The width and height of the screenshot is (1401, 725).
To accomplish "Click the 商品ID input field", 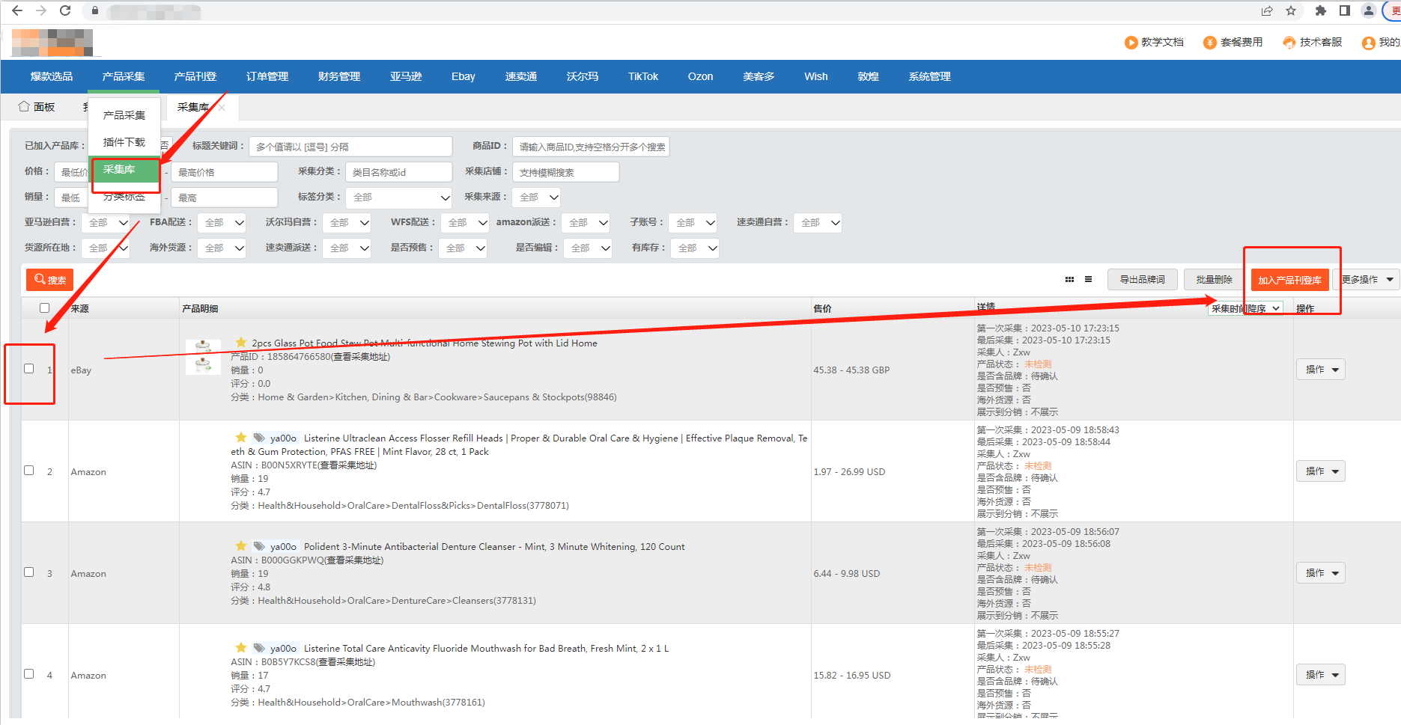I will (x=590, y=147).
